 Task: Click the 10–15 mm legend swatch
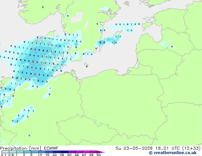pos(42,152)
